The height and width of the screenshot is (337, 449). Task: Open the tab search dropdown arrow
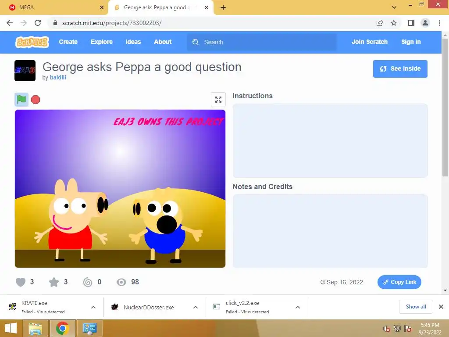[394, 7]
